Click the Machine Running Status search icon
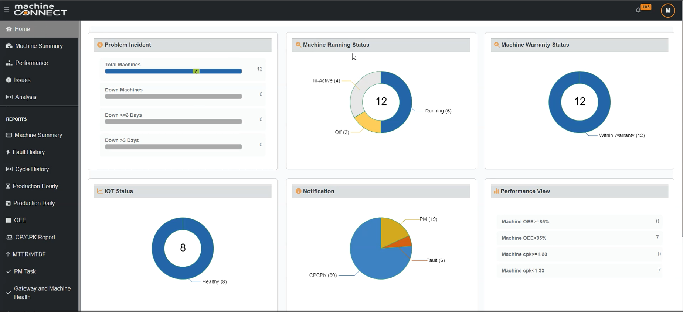Screen dimensions: 683x312 point(298,45)
